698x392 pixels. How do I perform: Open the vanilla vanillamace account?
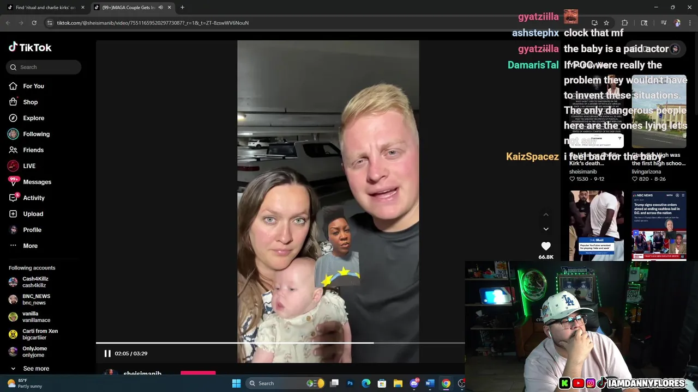tap(36, 317)
